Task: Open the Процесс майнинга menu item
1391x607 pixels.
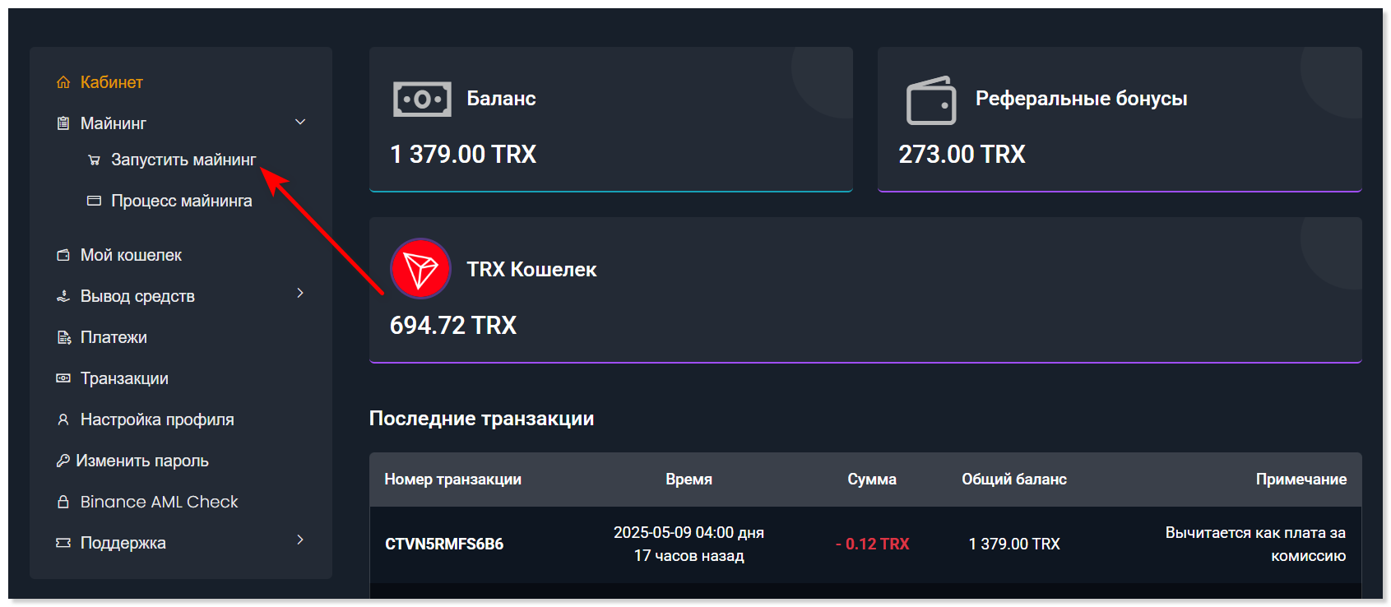Action: tap(181, 201)
